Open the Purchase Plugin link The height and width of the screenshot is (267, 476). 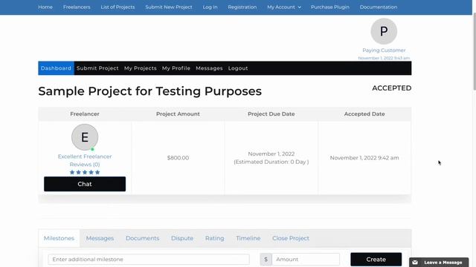tap(329, 7)
